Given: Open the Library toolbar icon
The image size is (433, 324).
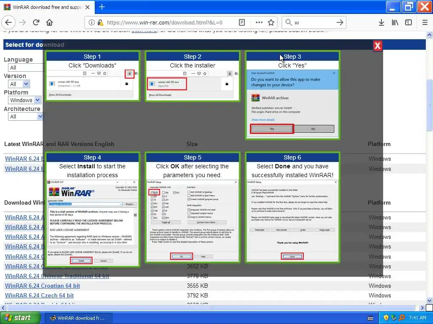Looking at the screenshot, I should pos(395,23).
